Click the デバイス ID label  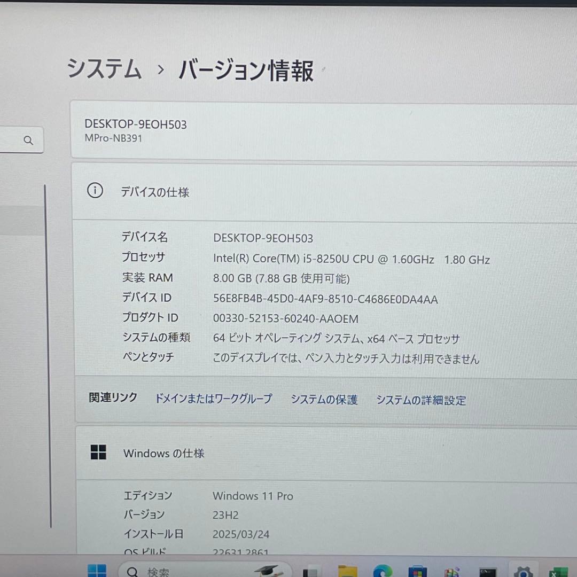147,297
